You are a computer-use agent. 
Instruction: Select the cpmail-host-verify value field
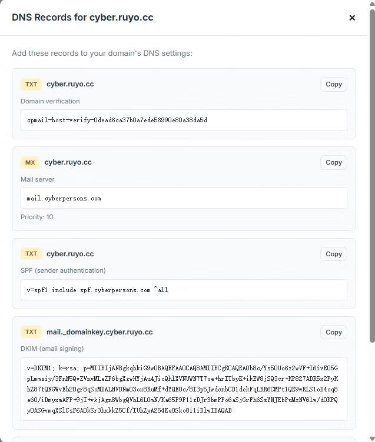pyautogui.click(x=184, y=120)
